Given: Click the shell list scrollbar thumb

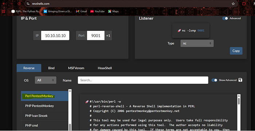Looking at the screenshot, I should click(70, 127).
